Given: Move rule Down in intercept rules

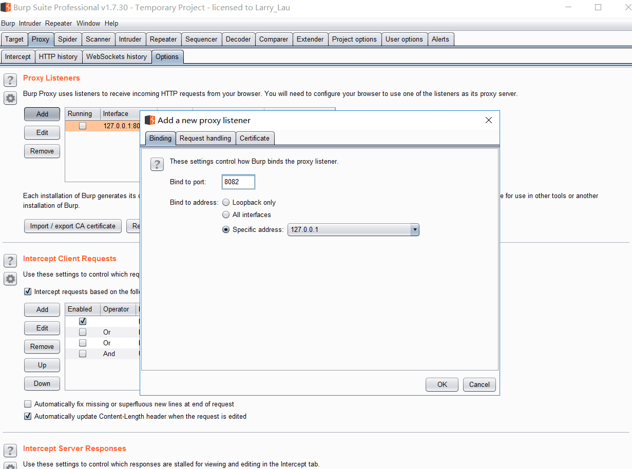Looking at the screenshot, I should [42, 383].
